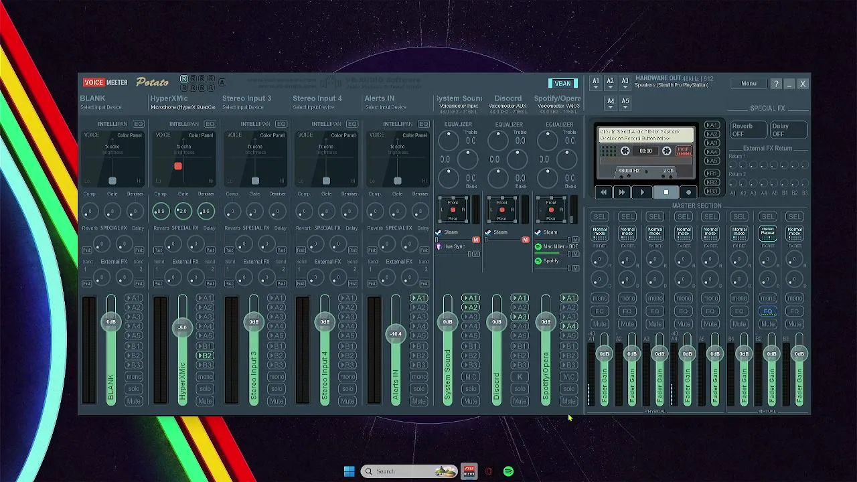Fast forward the cassette recorder

621,192
